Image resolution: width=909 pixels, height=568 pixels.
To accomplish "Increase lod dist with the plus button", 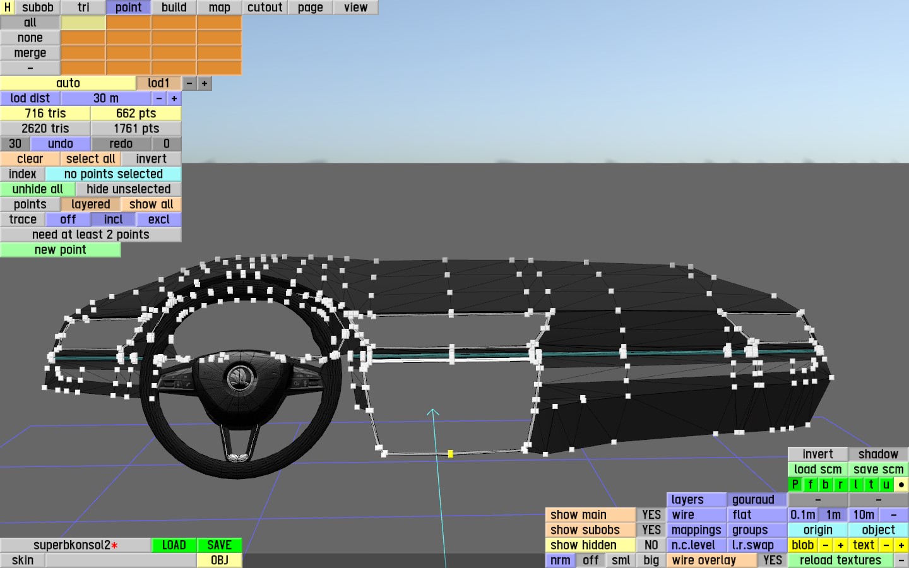I will (x=174, y=98).
